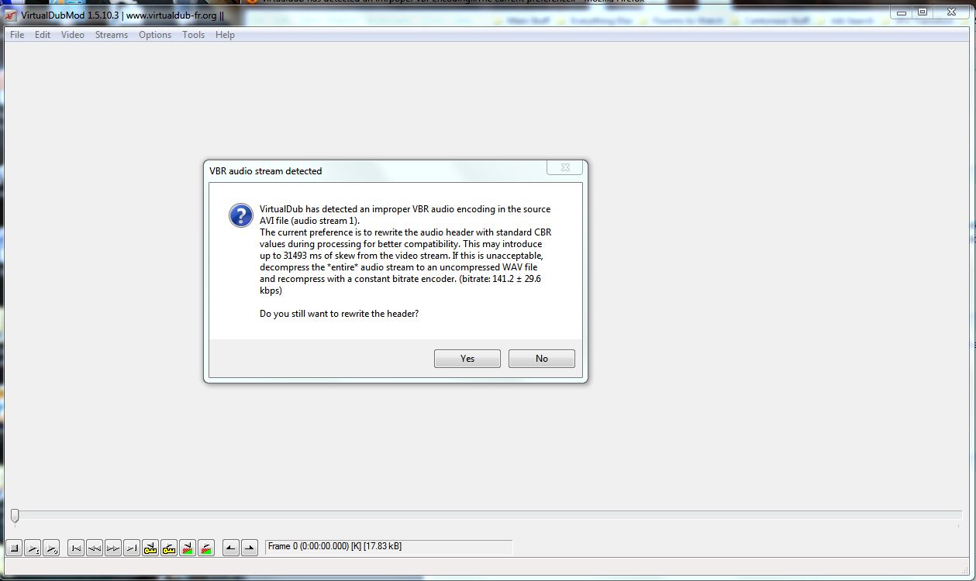Open the Streams menu
The height and width of the screenshot is (581, 976).
(x=112, y=35)
